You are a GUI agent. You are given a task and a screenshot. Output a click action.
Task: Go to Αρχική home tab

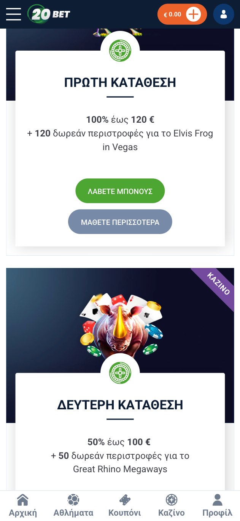click(x=23, y=505)
